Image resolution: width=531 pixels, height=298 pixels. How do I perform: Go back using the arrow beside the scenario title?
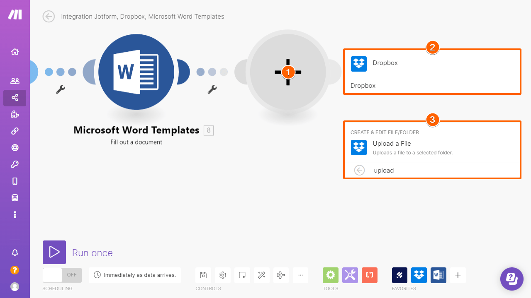[x=49, y=17]
